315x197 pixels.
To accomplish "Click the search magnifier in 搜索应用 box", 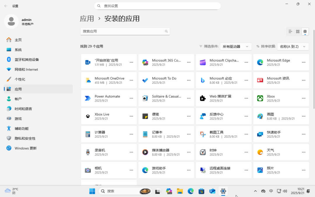I will pyautogui.click(x=166, y=31).
